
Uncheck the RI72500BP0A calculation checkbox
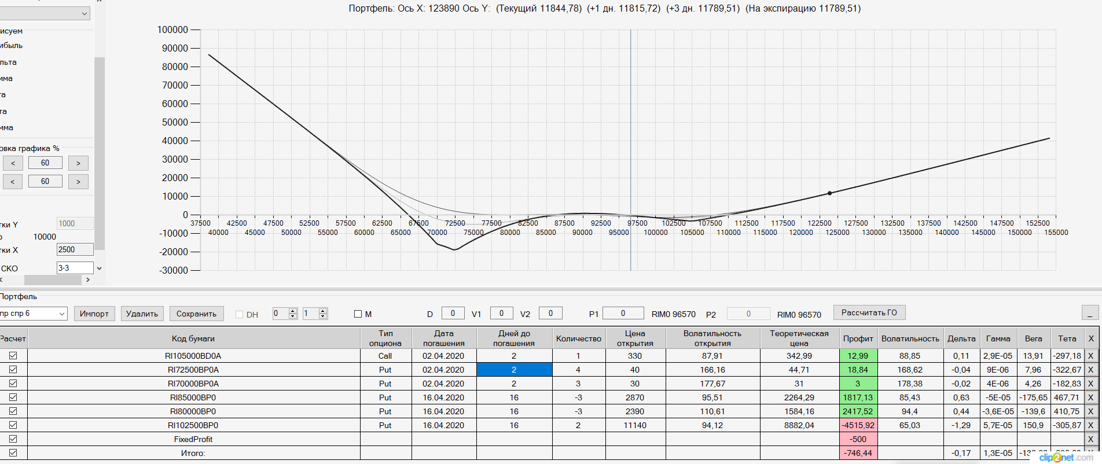(13, 370)
